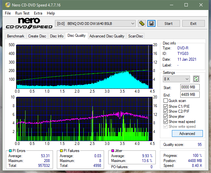Image resolution: width=211 pixels, height=173 pixels.
Task: Click the PI failures lower graph
Action: 84,119
